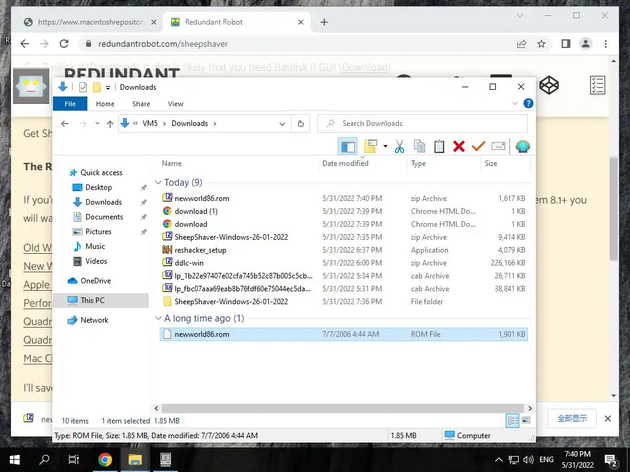Click the Chrome address bar URL
This screenshot has height=472, width=630.
tap(163, 44)
